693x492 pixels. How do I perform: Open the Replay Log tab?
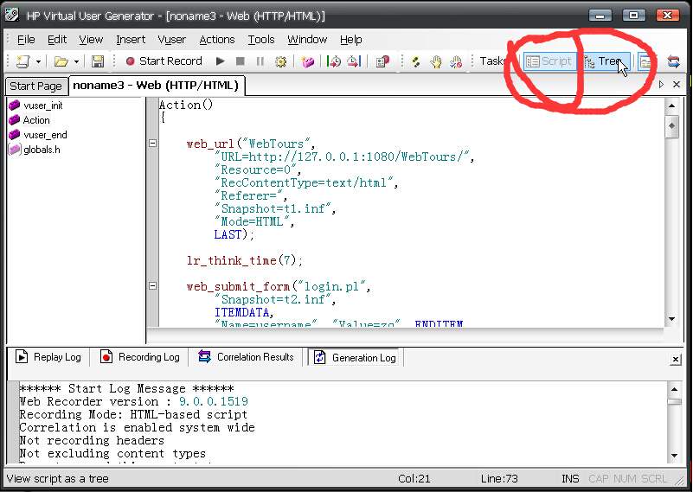(x=48, y=357)
